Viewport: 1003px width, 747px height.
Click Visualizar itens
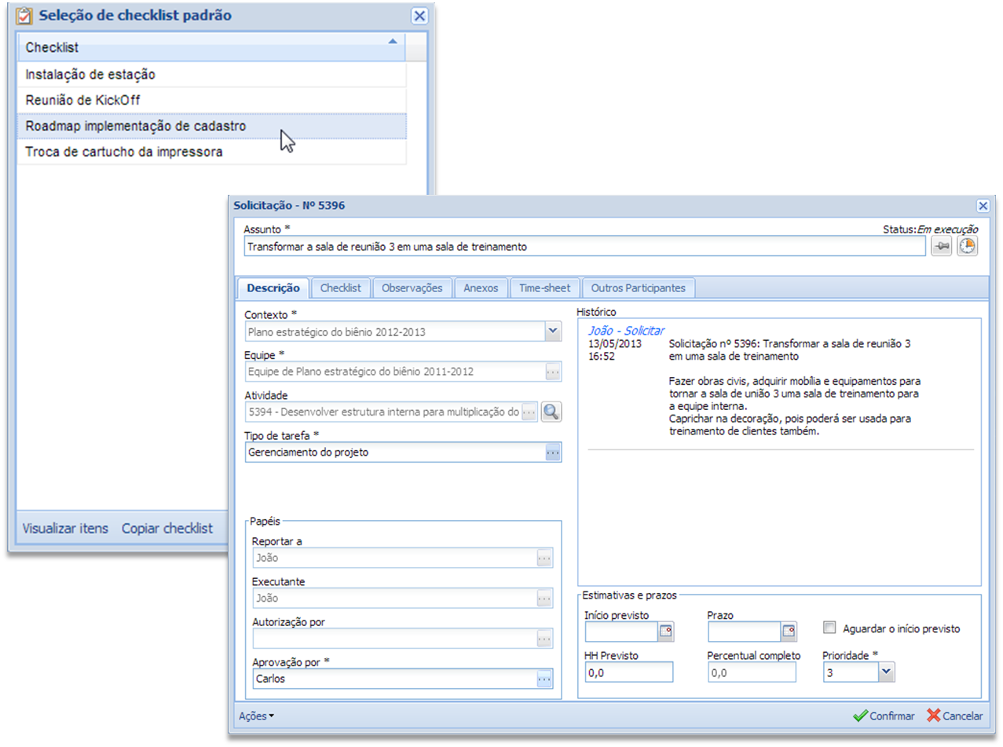pyautogui.click(x=65, y=529)
